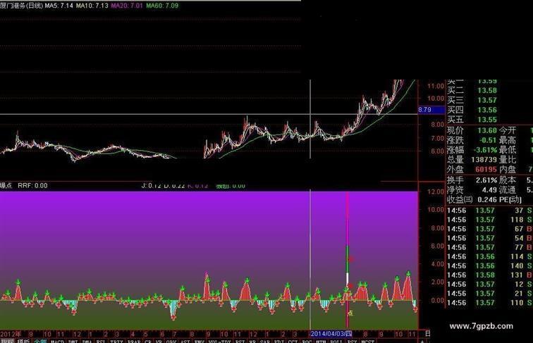Click the 换手 2.61% value

tap(486, 180)
